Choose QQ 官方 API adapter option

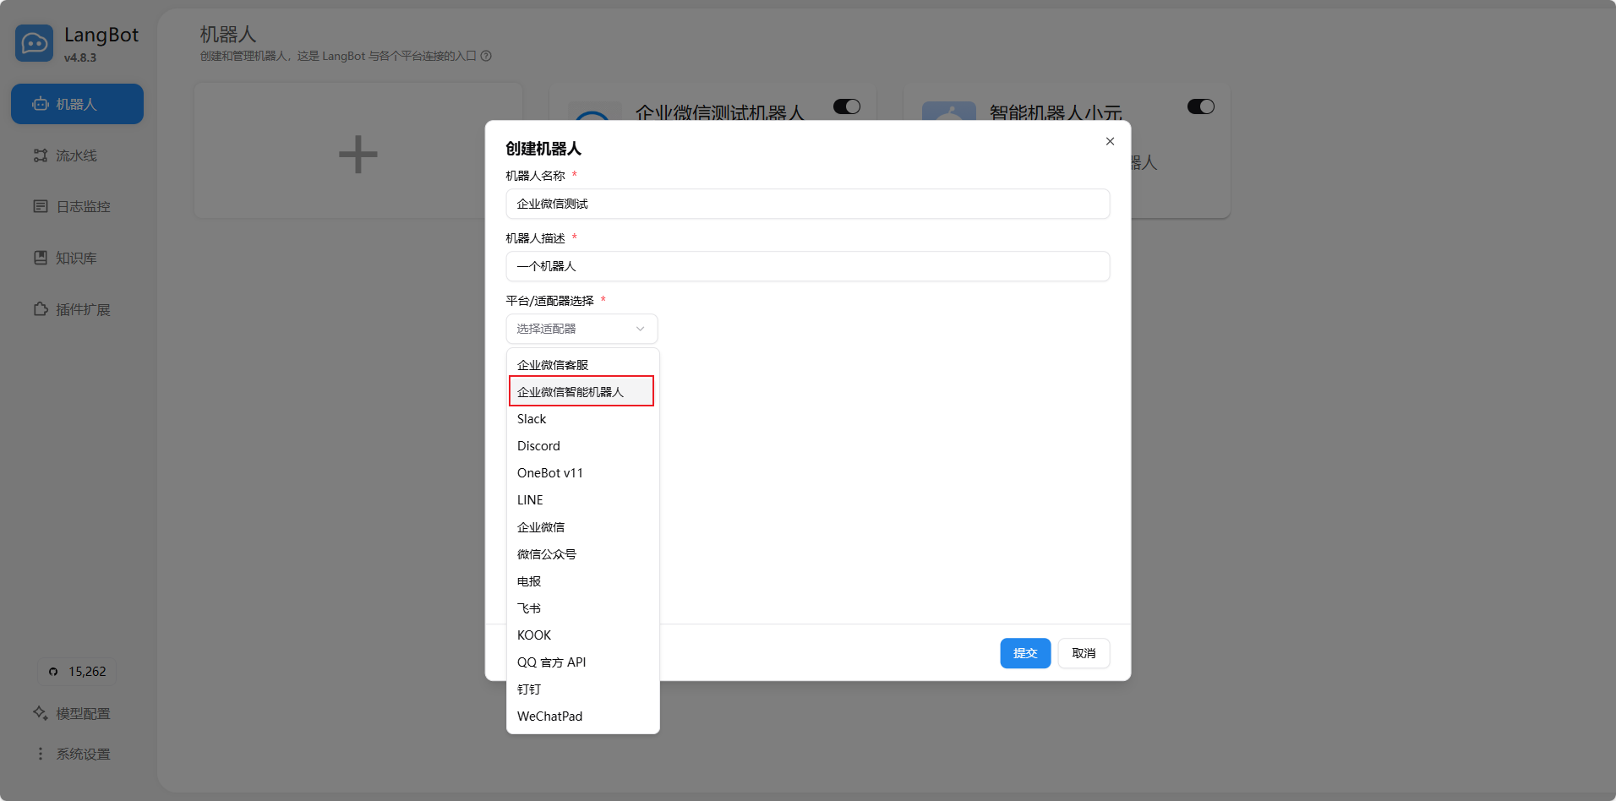(582, 662)
